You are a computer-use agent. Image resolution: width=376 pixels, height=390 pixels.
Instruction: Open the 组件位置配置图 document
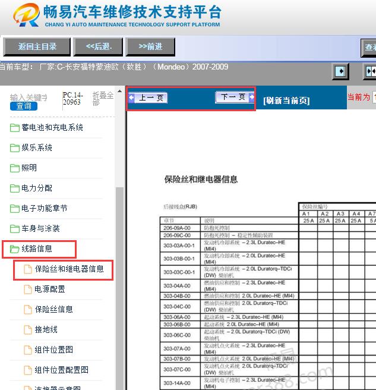[62, 370]
